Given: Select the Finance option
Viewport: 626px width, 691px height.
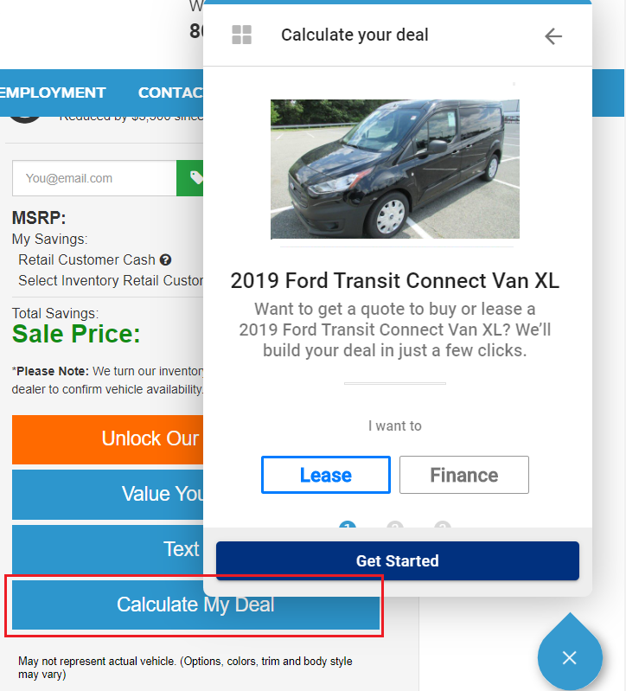Looking at the screenshot, I should pyautogui.click(x=464, y=475).
